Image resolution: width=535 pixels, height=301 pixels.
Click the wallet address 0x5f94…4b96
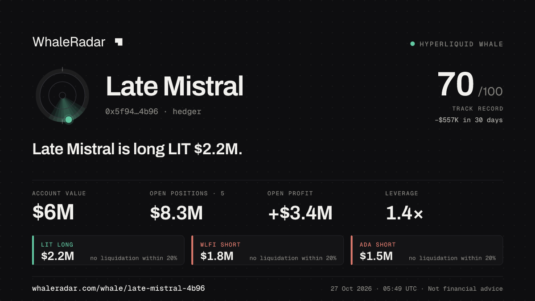132,111
